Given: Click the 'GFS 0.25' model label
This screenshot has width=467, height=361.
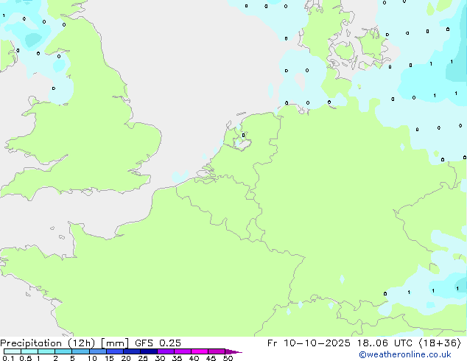Looking at the screenshot, I should point(158,343).
